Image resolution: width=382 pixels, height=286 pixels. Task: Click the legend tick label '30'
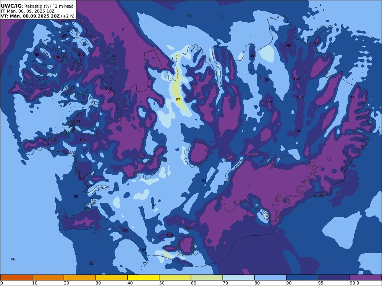coord(99,283)
